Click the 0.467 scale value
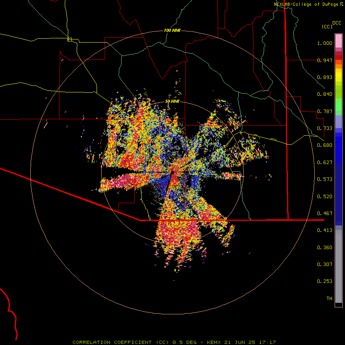Image resolution: width=345 pixels, height=345 pixels. 325,214
